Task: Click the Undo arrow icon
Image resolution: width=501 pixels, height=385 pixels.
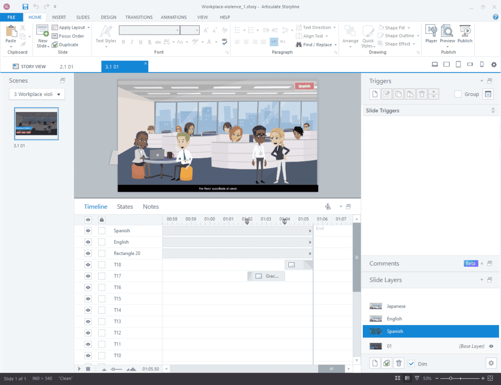Action: coord(36,6)
